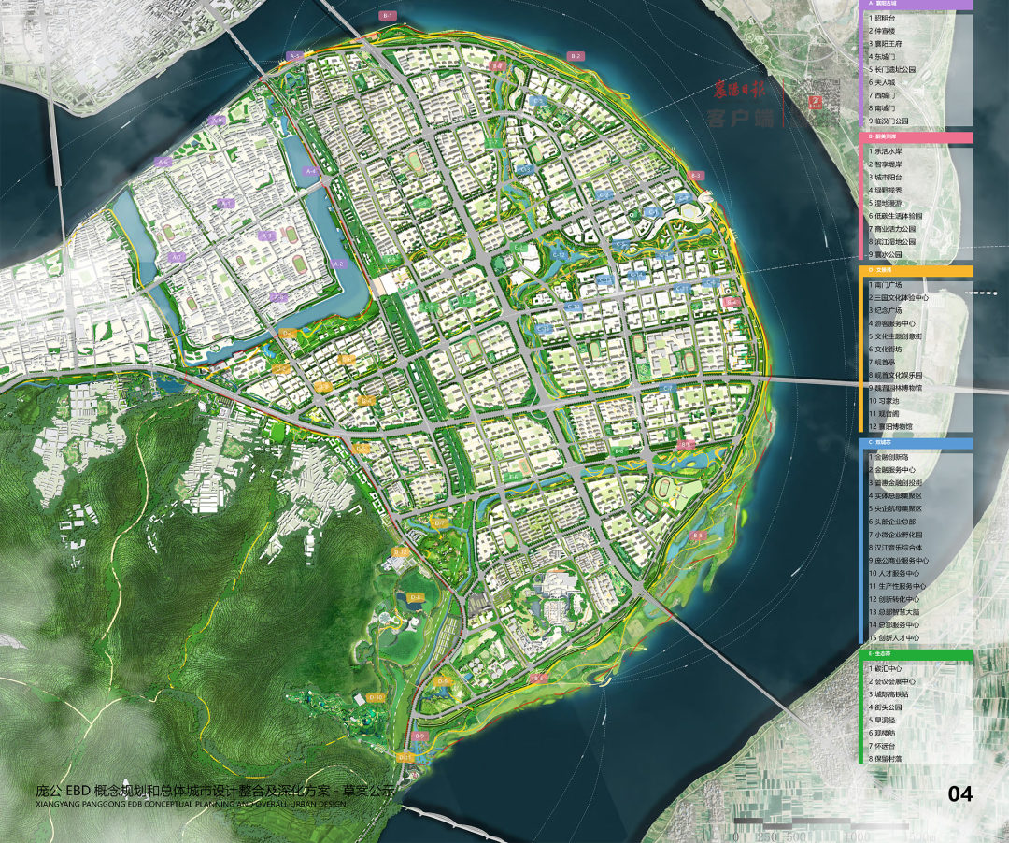Click the B-1 marker on the map
Image resolution: width=1009 pixels, height=843 pixels.
[x=388, y=15]
